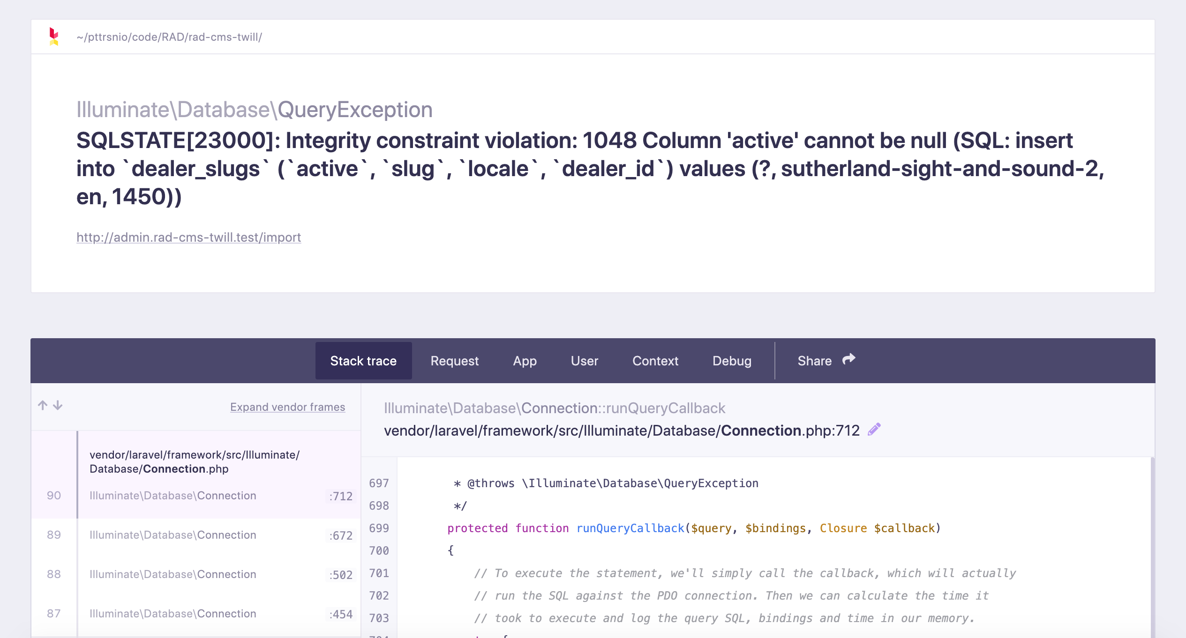Screen dimensions: 1186x638
Task: Expand vendor frames in the stack trace
Action: coord(287,407)
